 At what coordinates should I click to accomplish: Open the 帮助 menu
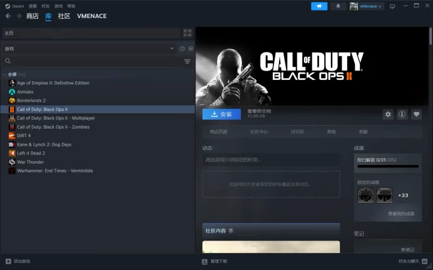pyautogui.click(x=71, y=6)
